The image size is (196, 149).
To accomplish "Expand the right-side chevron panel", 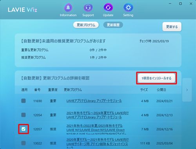I will (x=187, y=90).
